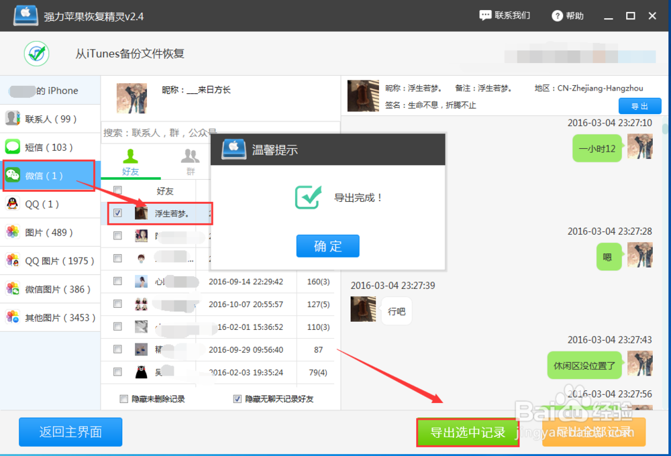Check the box in row with 87
The image size is (671, 456).
(x=117, y=349)
